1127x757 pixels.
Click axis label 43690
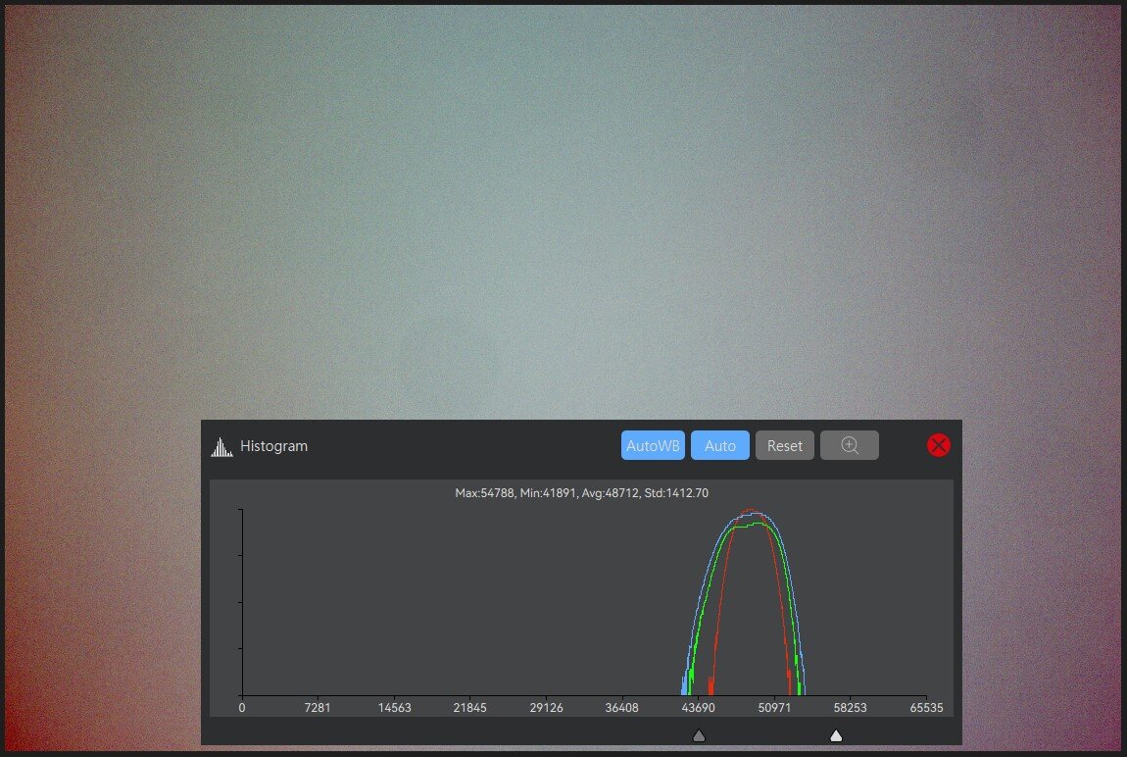[698, 707]
